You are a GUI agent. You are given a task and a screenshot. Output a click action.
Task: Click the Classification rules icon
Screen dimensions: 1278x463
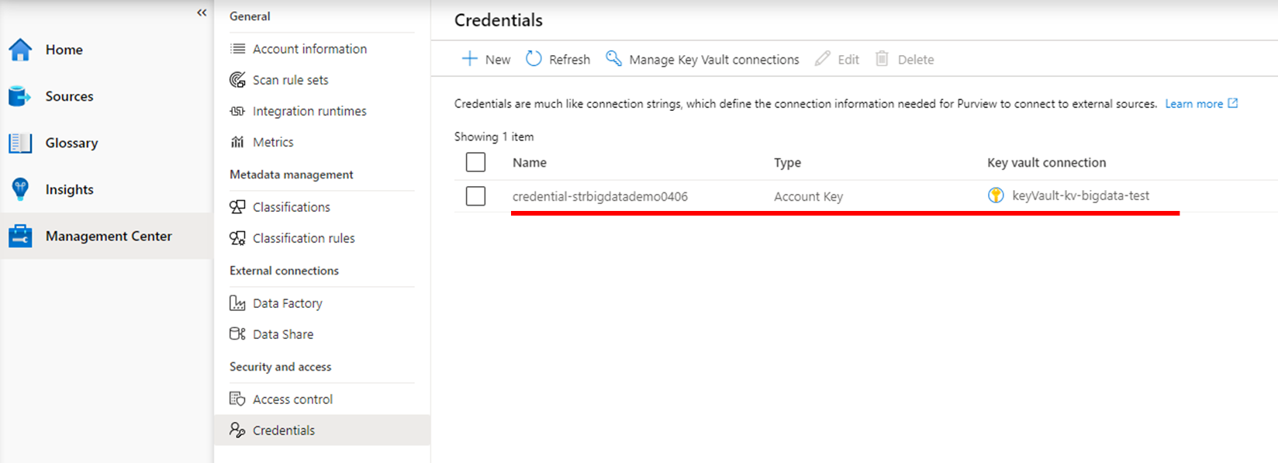point(237,238)
